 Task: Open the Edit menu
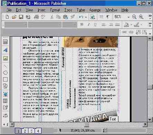[18, 10]
